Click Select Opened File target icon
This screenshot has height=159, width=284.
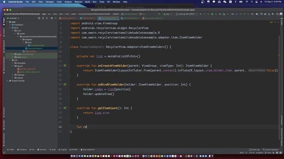pos(39,18)
